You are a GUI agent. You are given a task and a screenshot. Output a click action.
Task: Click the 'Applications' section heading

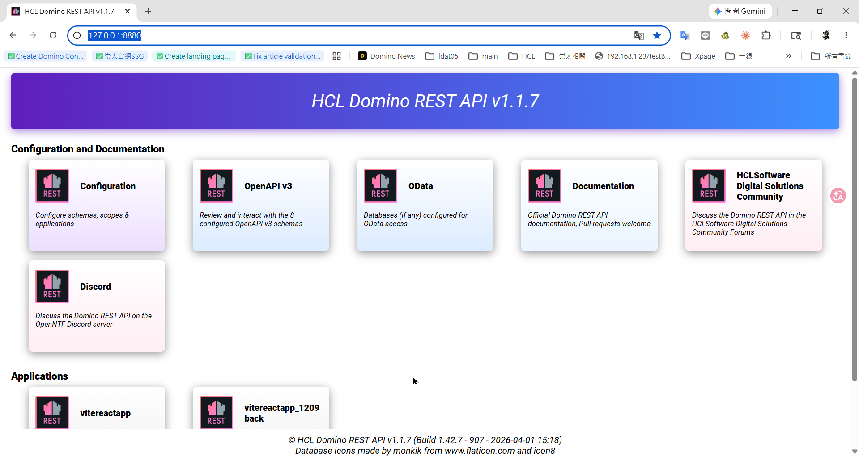pos(39,376)
